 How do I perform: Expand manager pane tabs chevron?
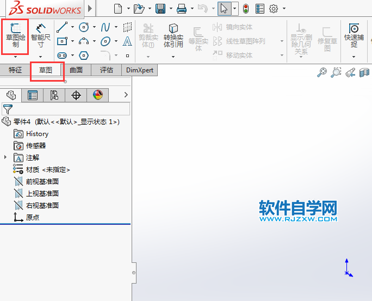point(126,95)
